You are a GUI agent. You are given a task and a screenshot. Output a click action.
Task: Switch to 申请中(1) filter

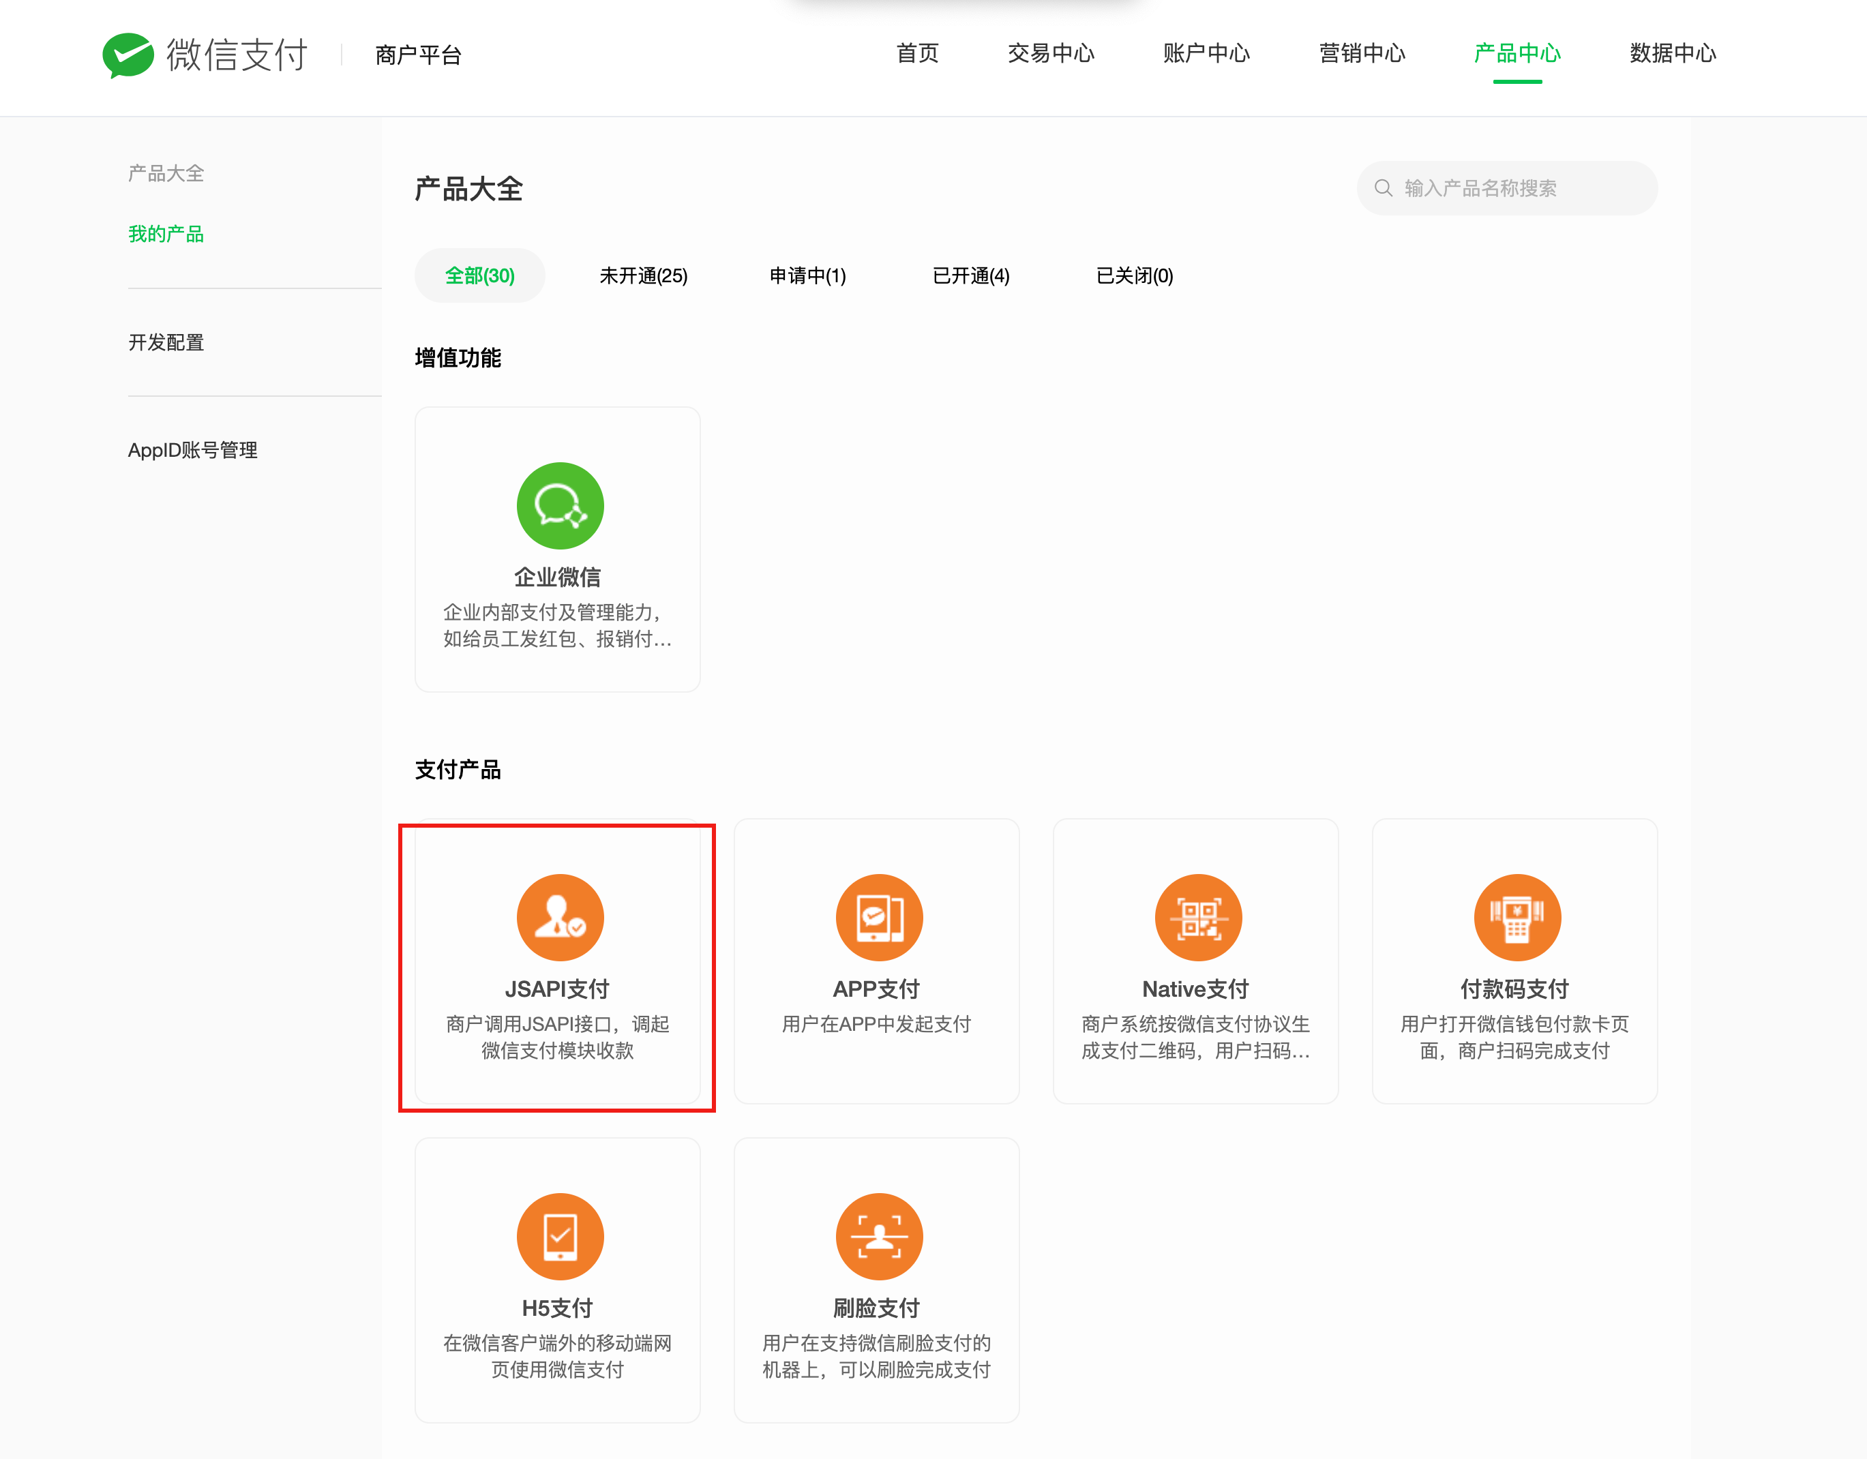point(806,275)
